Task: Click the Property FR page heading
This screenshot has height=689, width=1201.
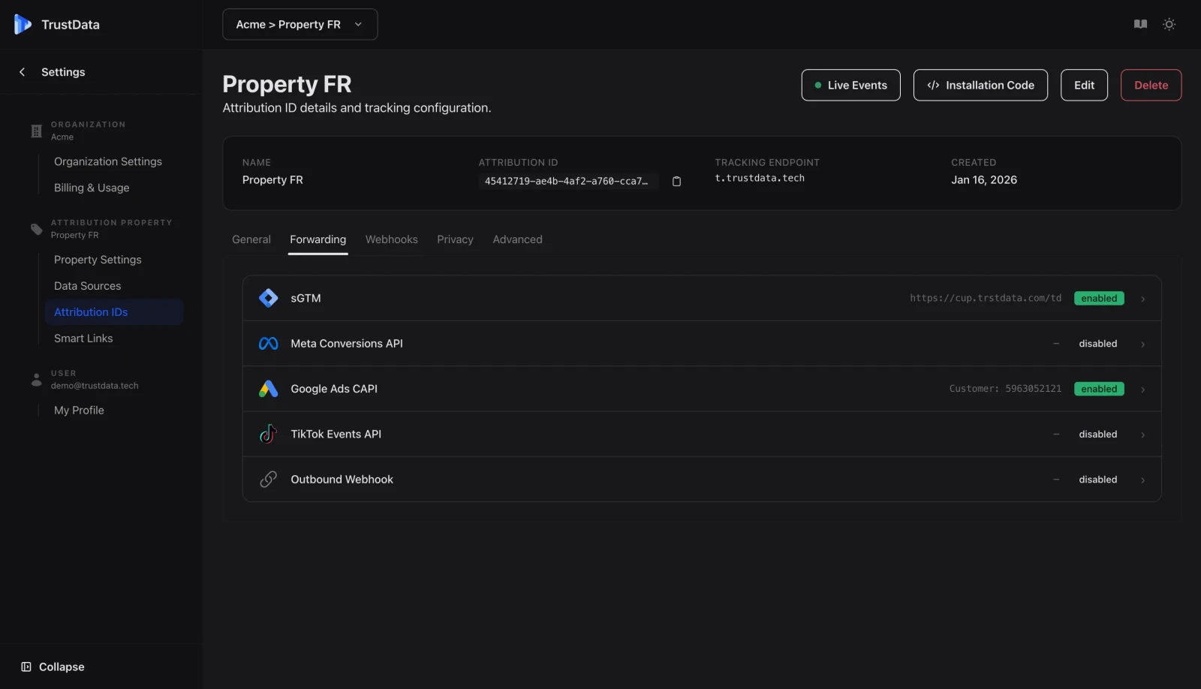Action: [287, 84]
